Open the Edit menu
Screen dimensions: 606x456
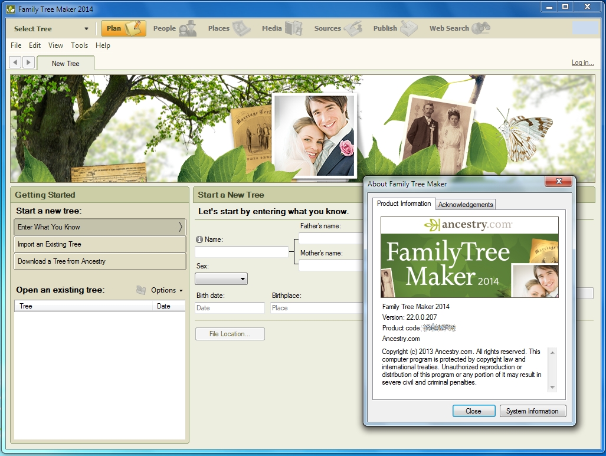[34, 45]
